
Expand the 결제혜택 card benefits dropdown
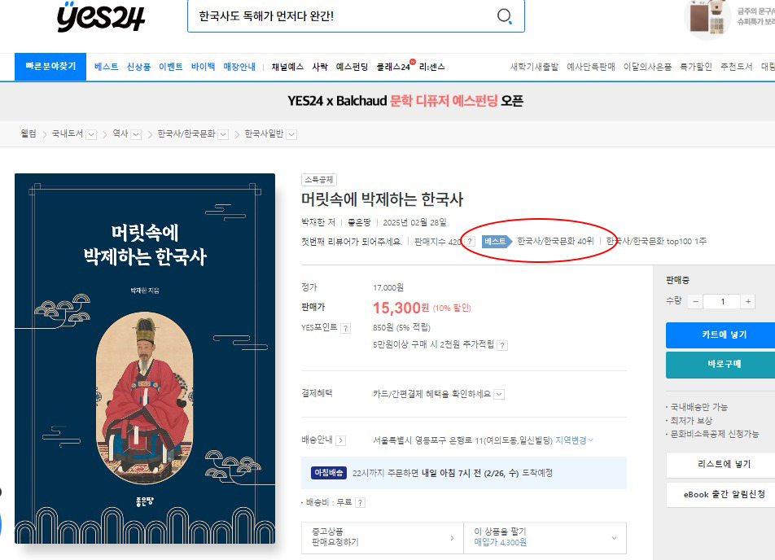499,394
